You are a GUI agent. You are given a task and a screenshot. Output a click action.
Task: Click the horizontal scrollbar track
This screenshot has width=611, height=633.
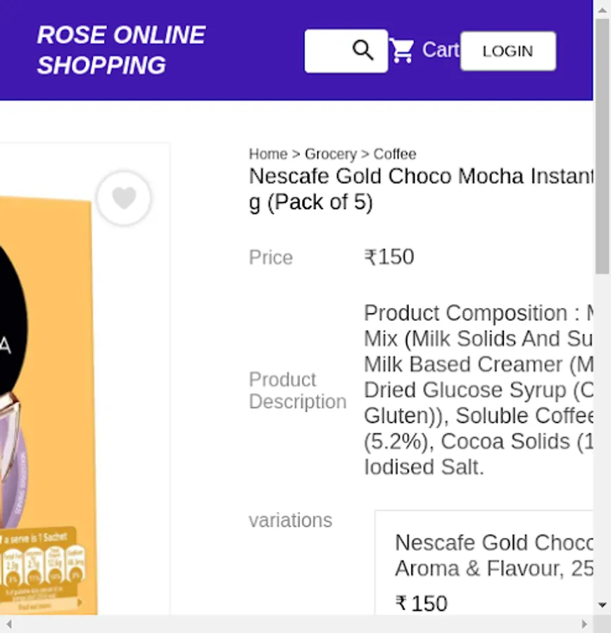[x=296, y=624]
